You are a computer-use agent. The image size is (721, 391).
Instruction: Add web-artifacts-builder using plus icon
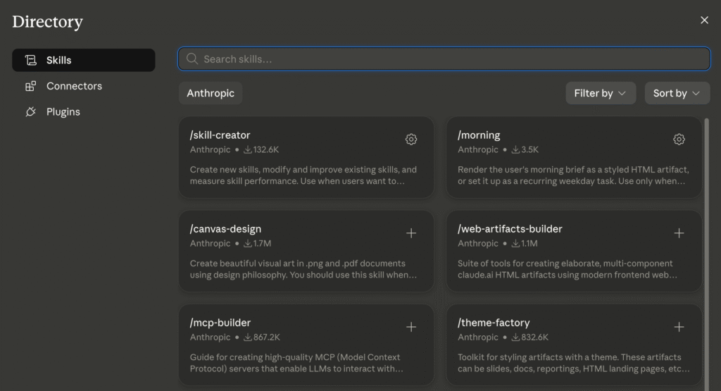click(679, 233)
